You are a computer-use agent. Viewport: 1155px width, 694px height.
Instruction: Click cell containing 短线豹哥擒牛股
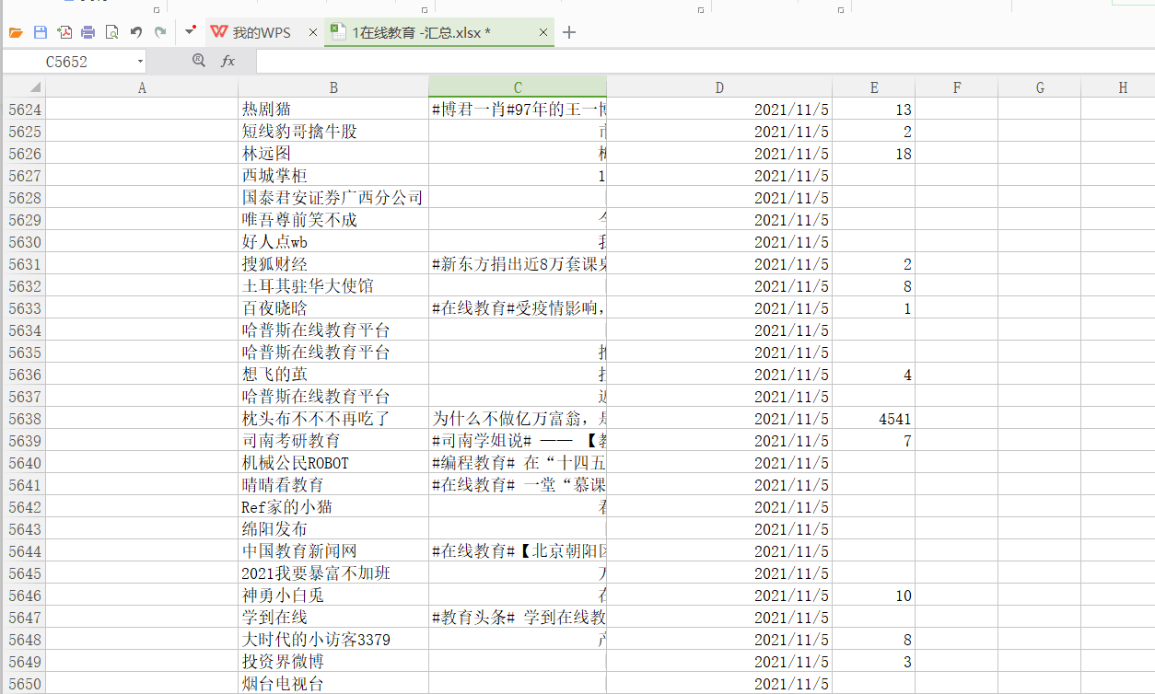333,132
